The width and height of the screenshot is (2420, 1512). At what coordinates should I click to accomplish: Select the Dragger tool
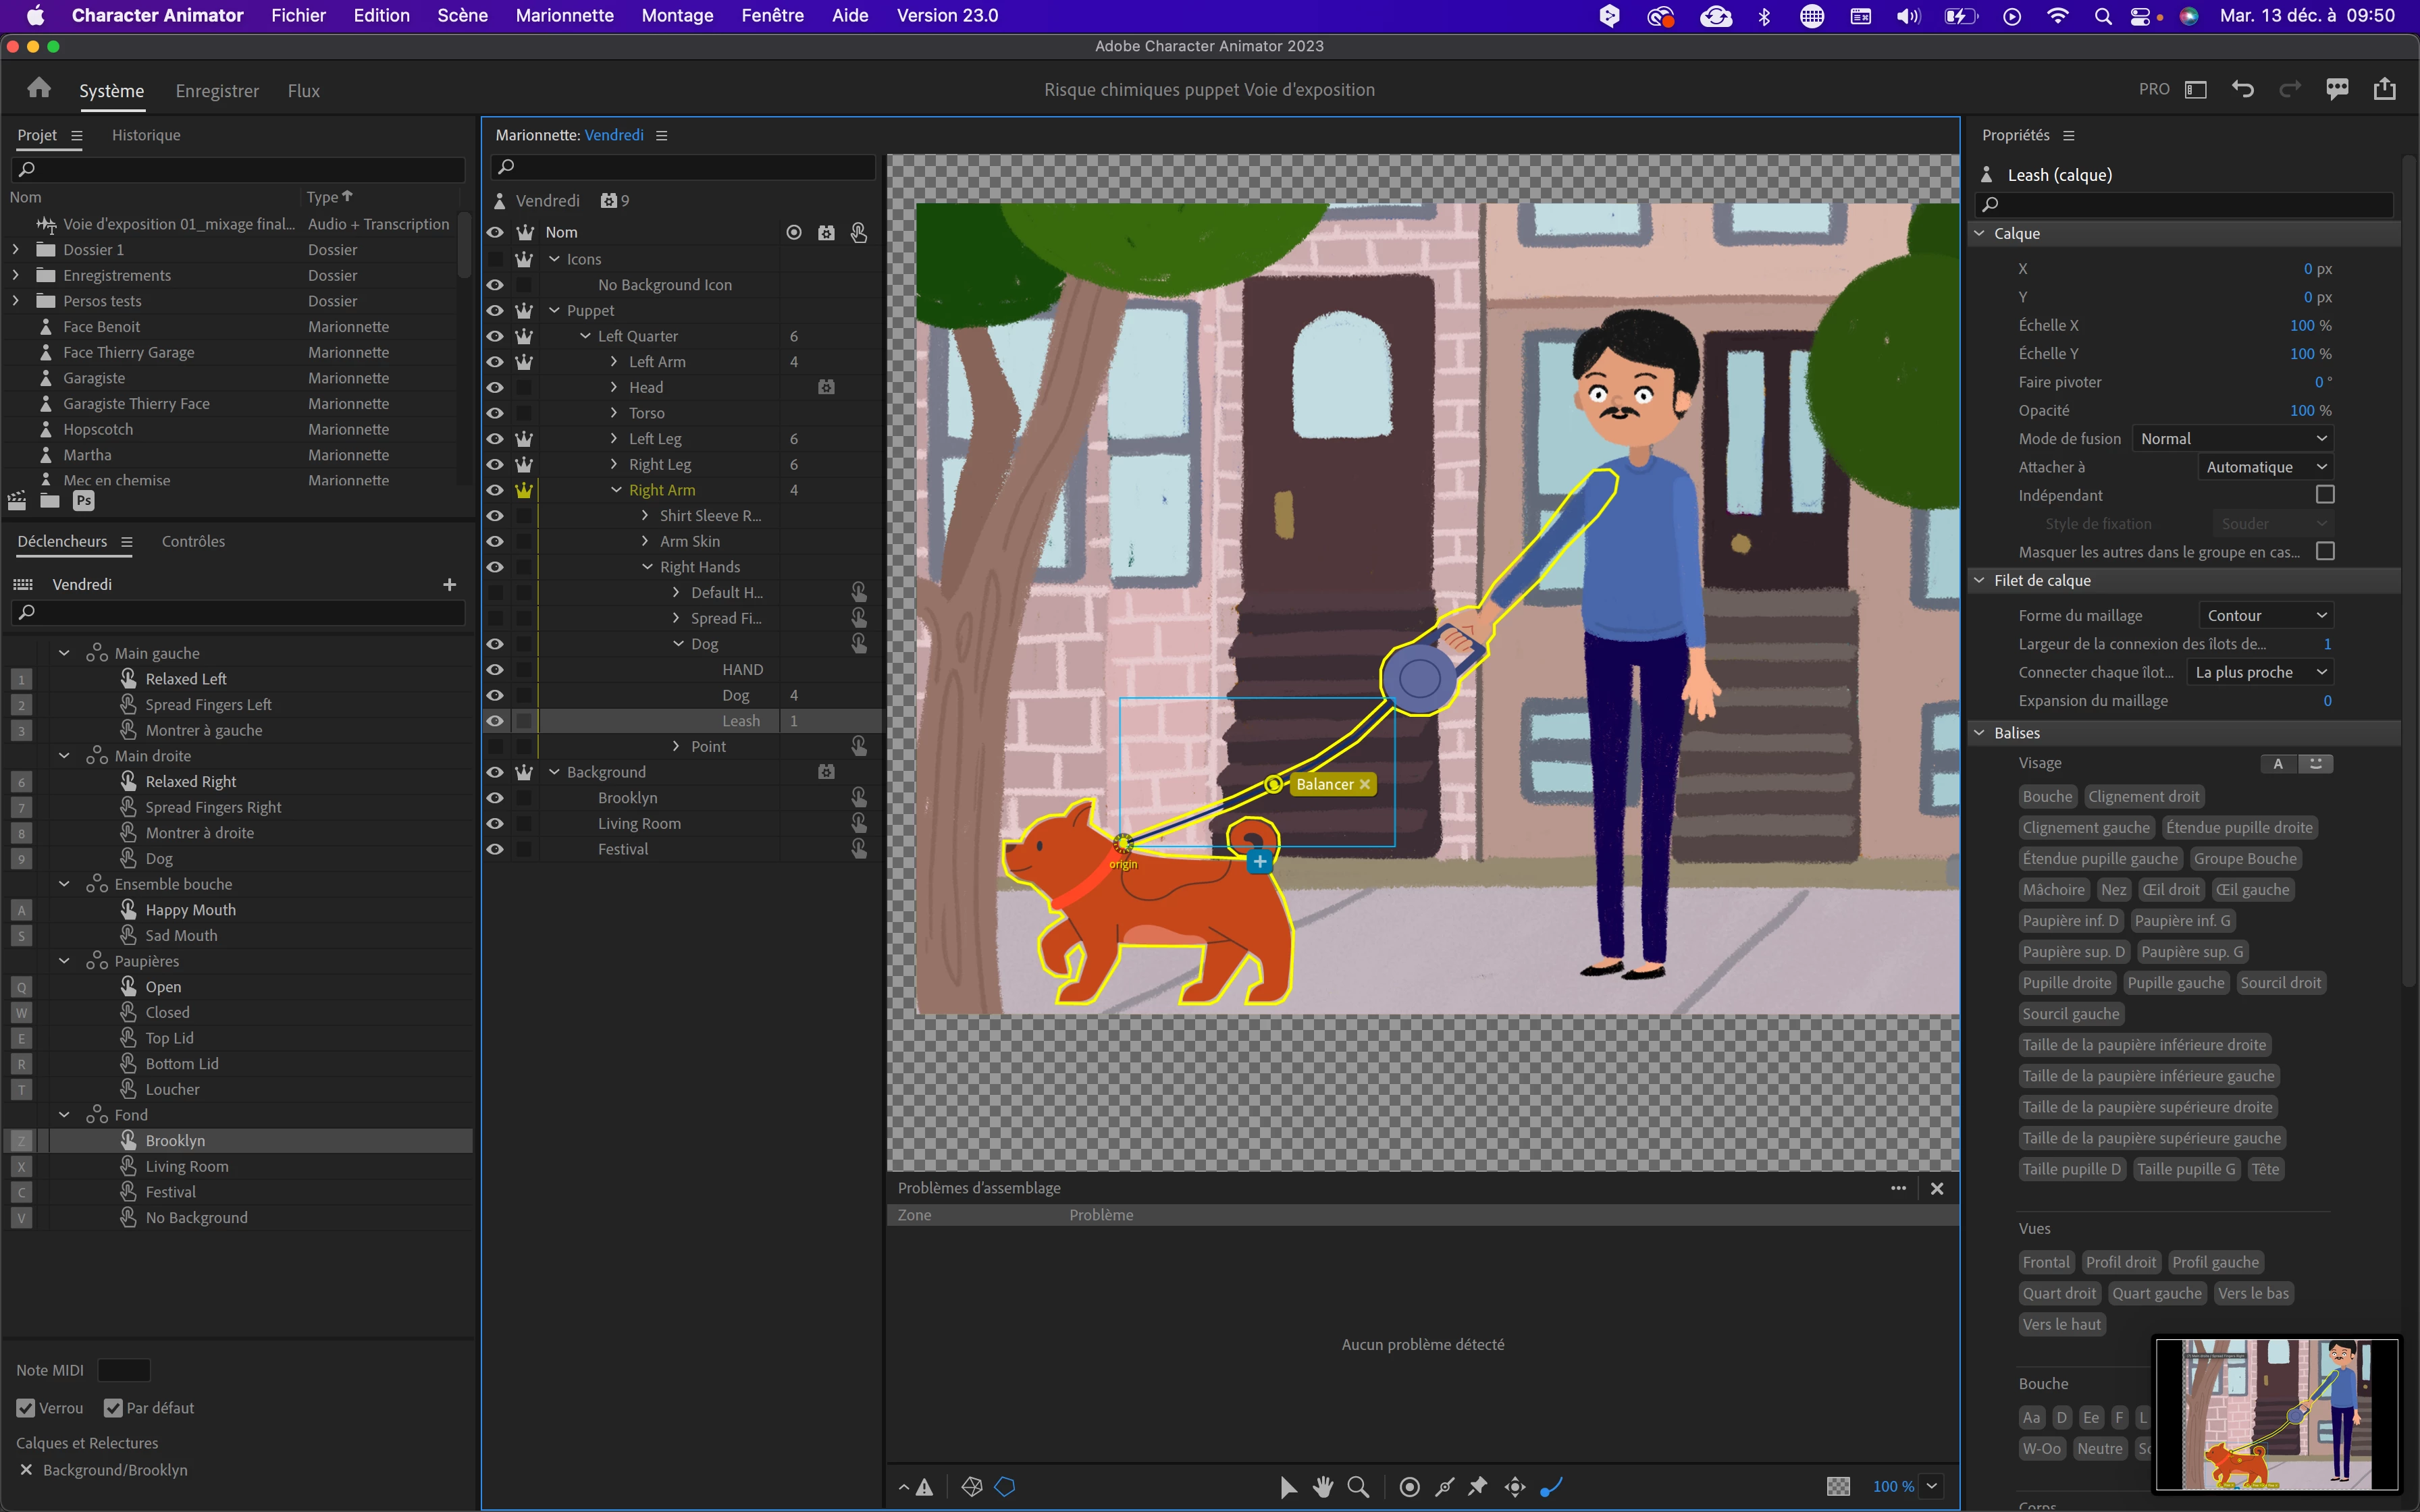coord(1515,1487)
